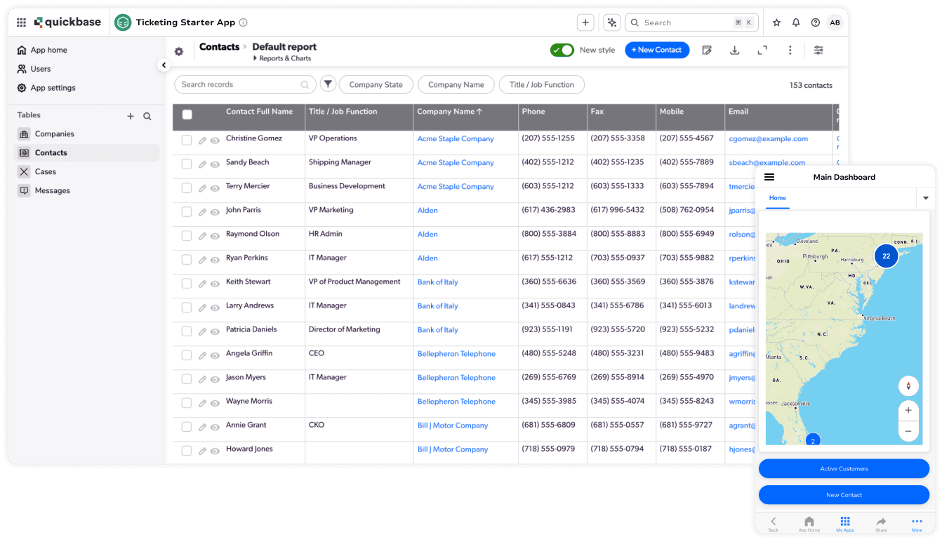The height and width of the screenshot is (540, 942).
Task: Click the edit report icon next to New Contact
Action: click(x=707, y=50)
